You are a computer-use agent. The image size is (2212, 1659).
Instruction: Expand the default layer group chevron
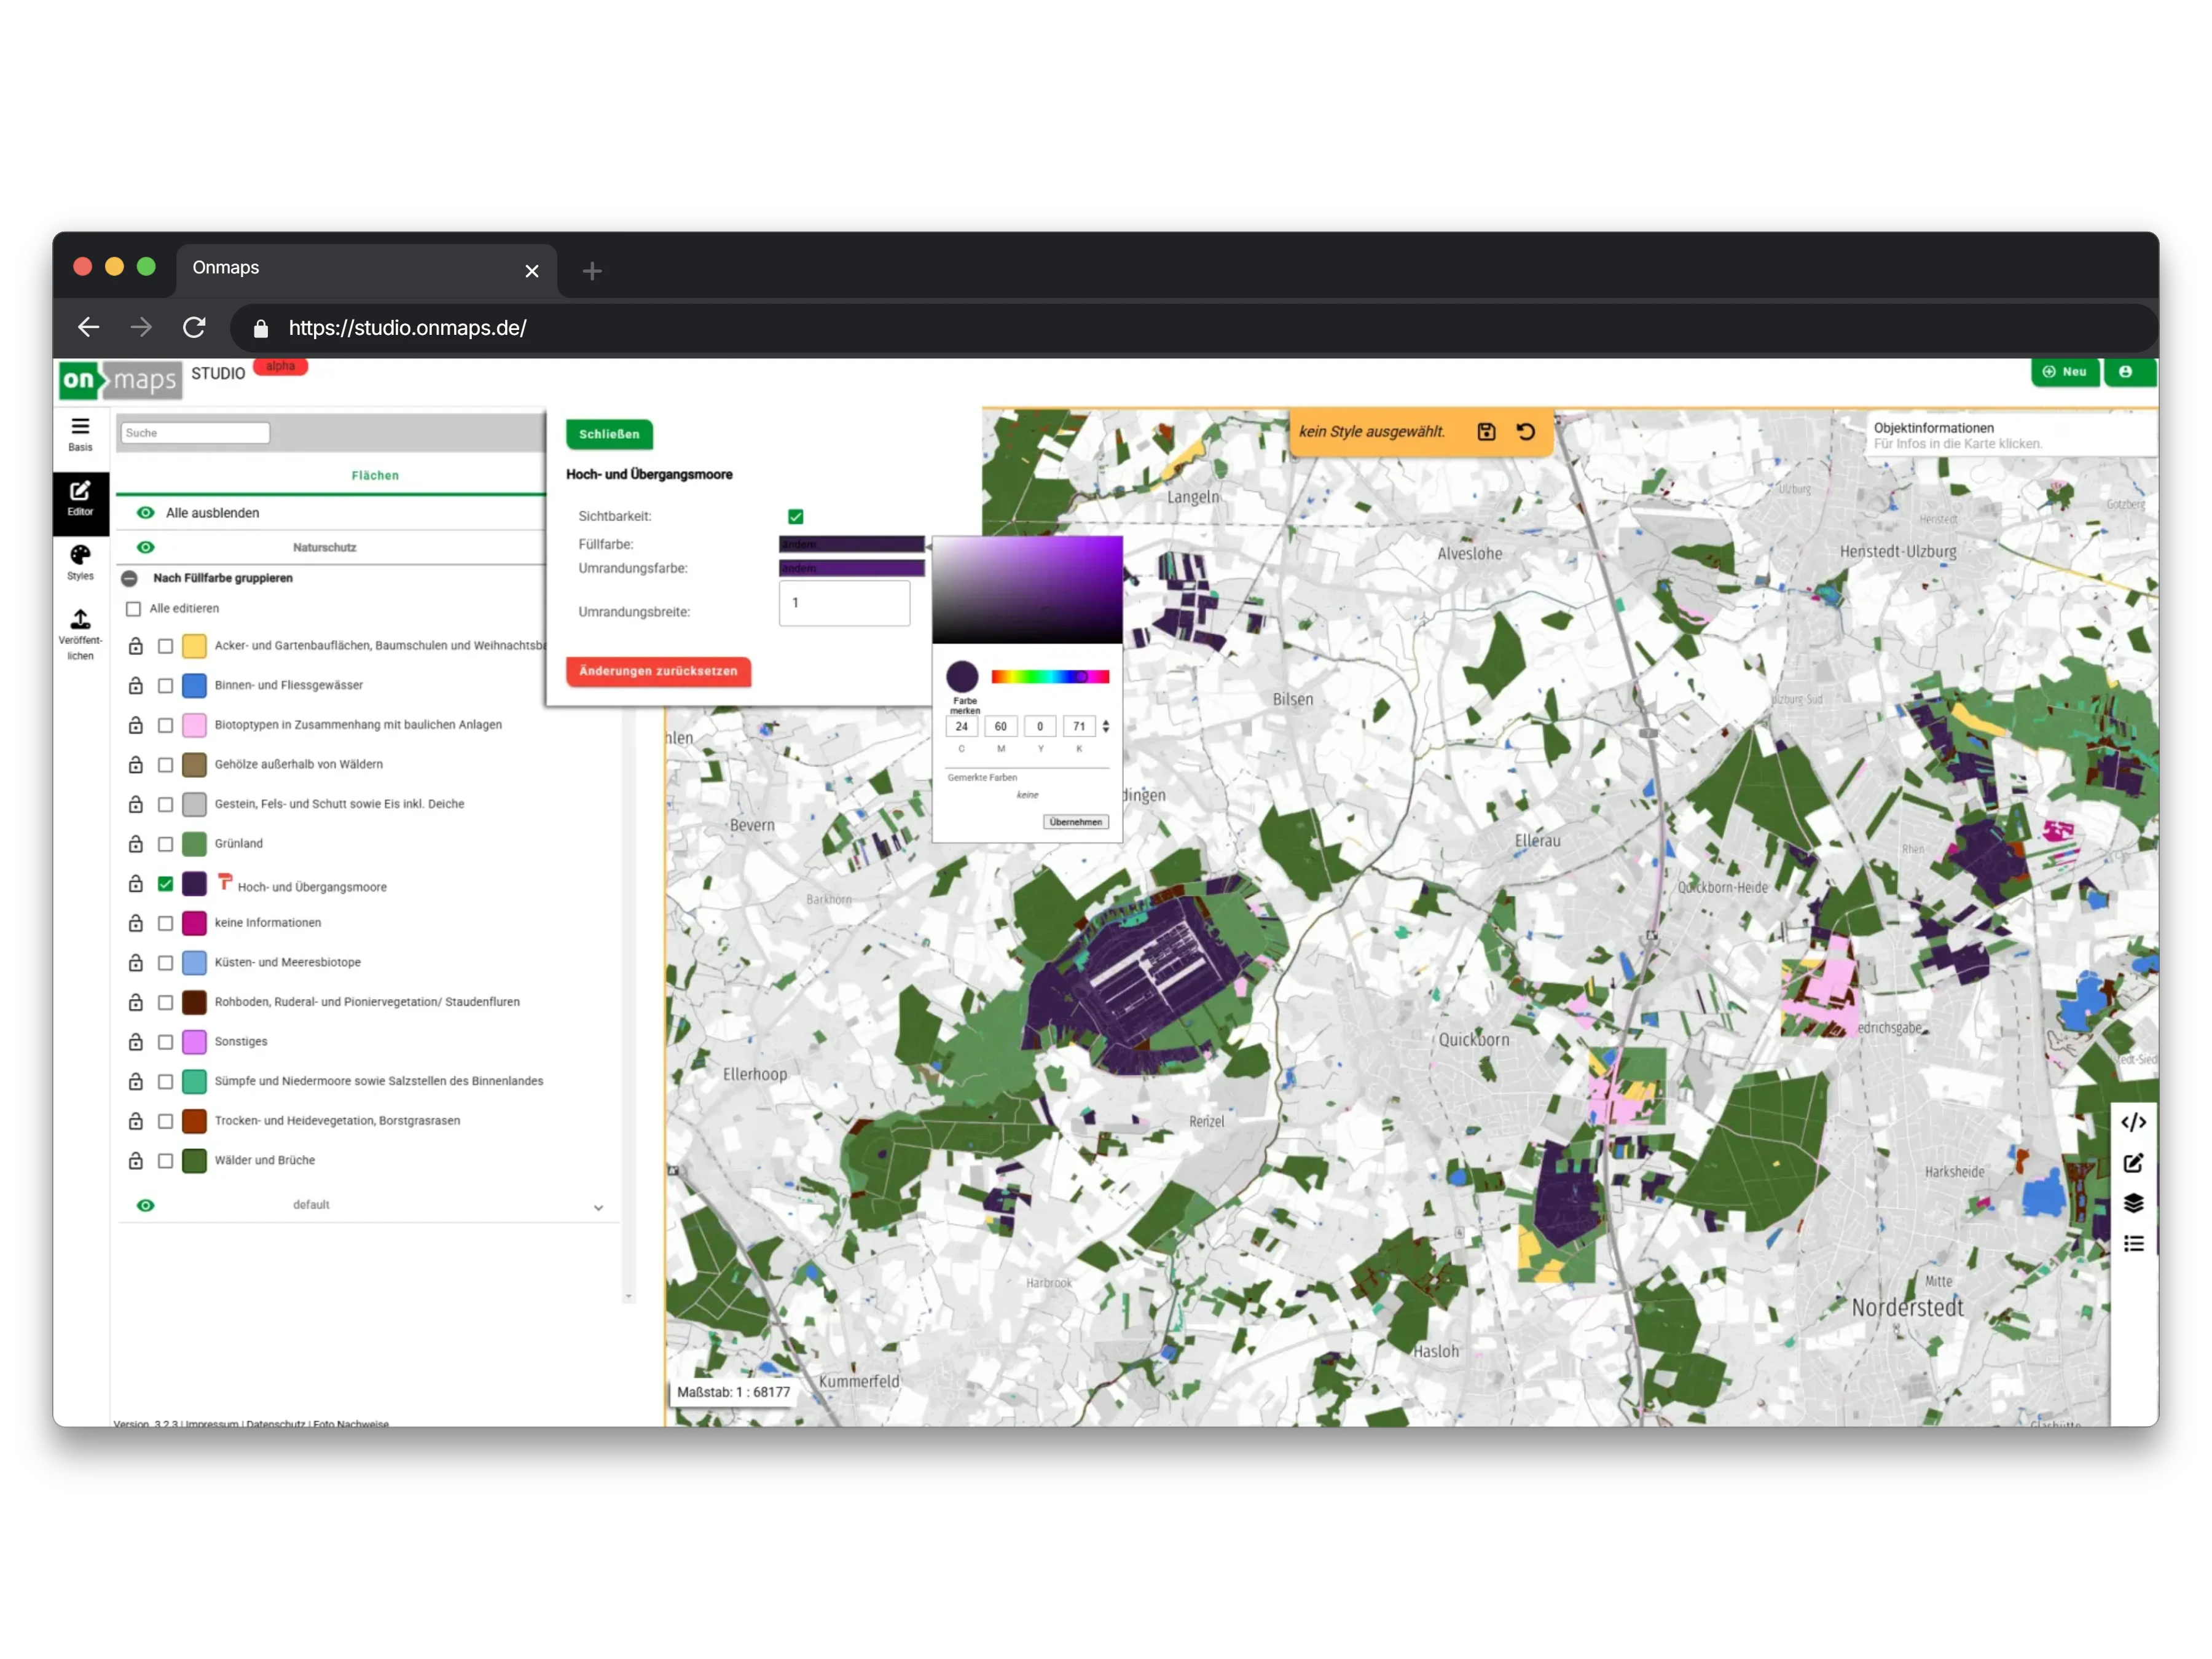click(x=598, y=1207)
